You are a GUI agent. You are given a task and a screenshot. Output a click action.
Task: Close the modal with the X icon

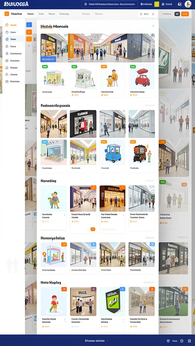point(153,26)
